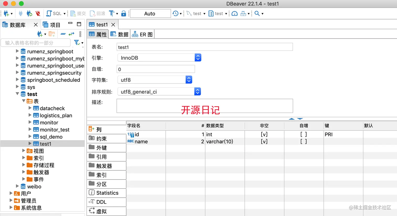Close the test1 editor tab
The width and height of the screenshot is (397, 216).
tap(113, 24)
